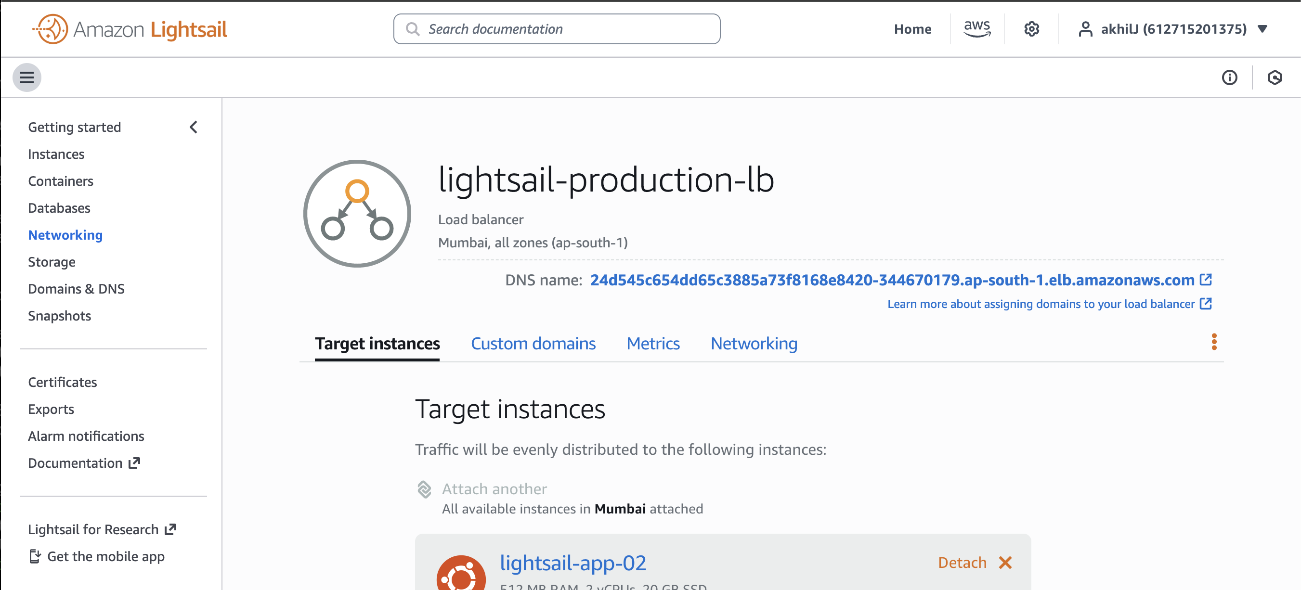The image size is (1301, 590).
Task: Go to Databases
Action: click(59, 208)
